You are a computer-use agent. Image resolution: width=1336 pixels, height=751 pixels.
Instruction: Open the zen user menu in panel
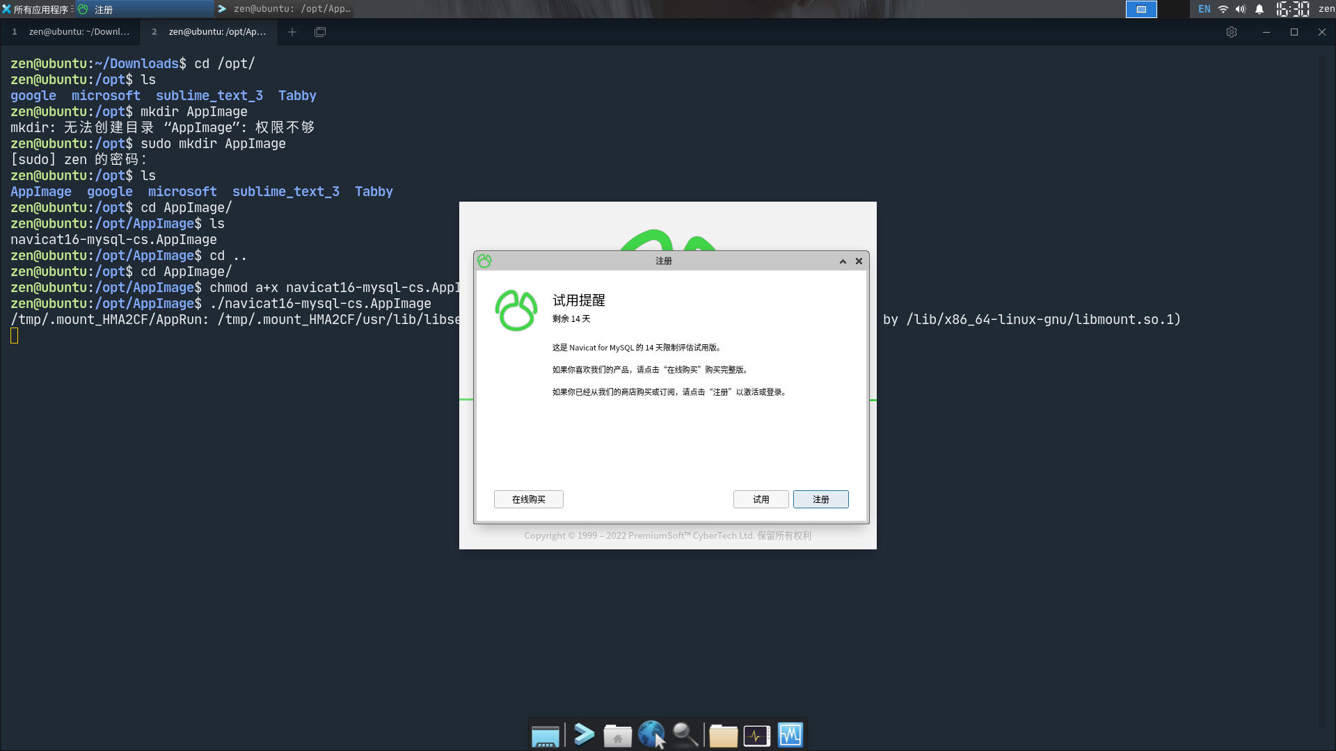click(x=1326, y=9)
